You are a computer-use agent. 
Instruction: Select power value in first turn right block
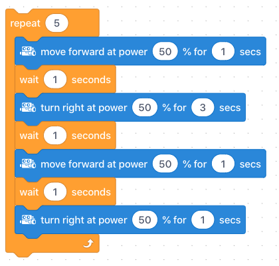tap(145, 108)
